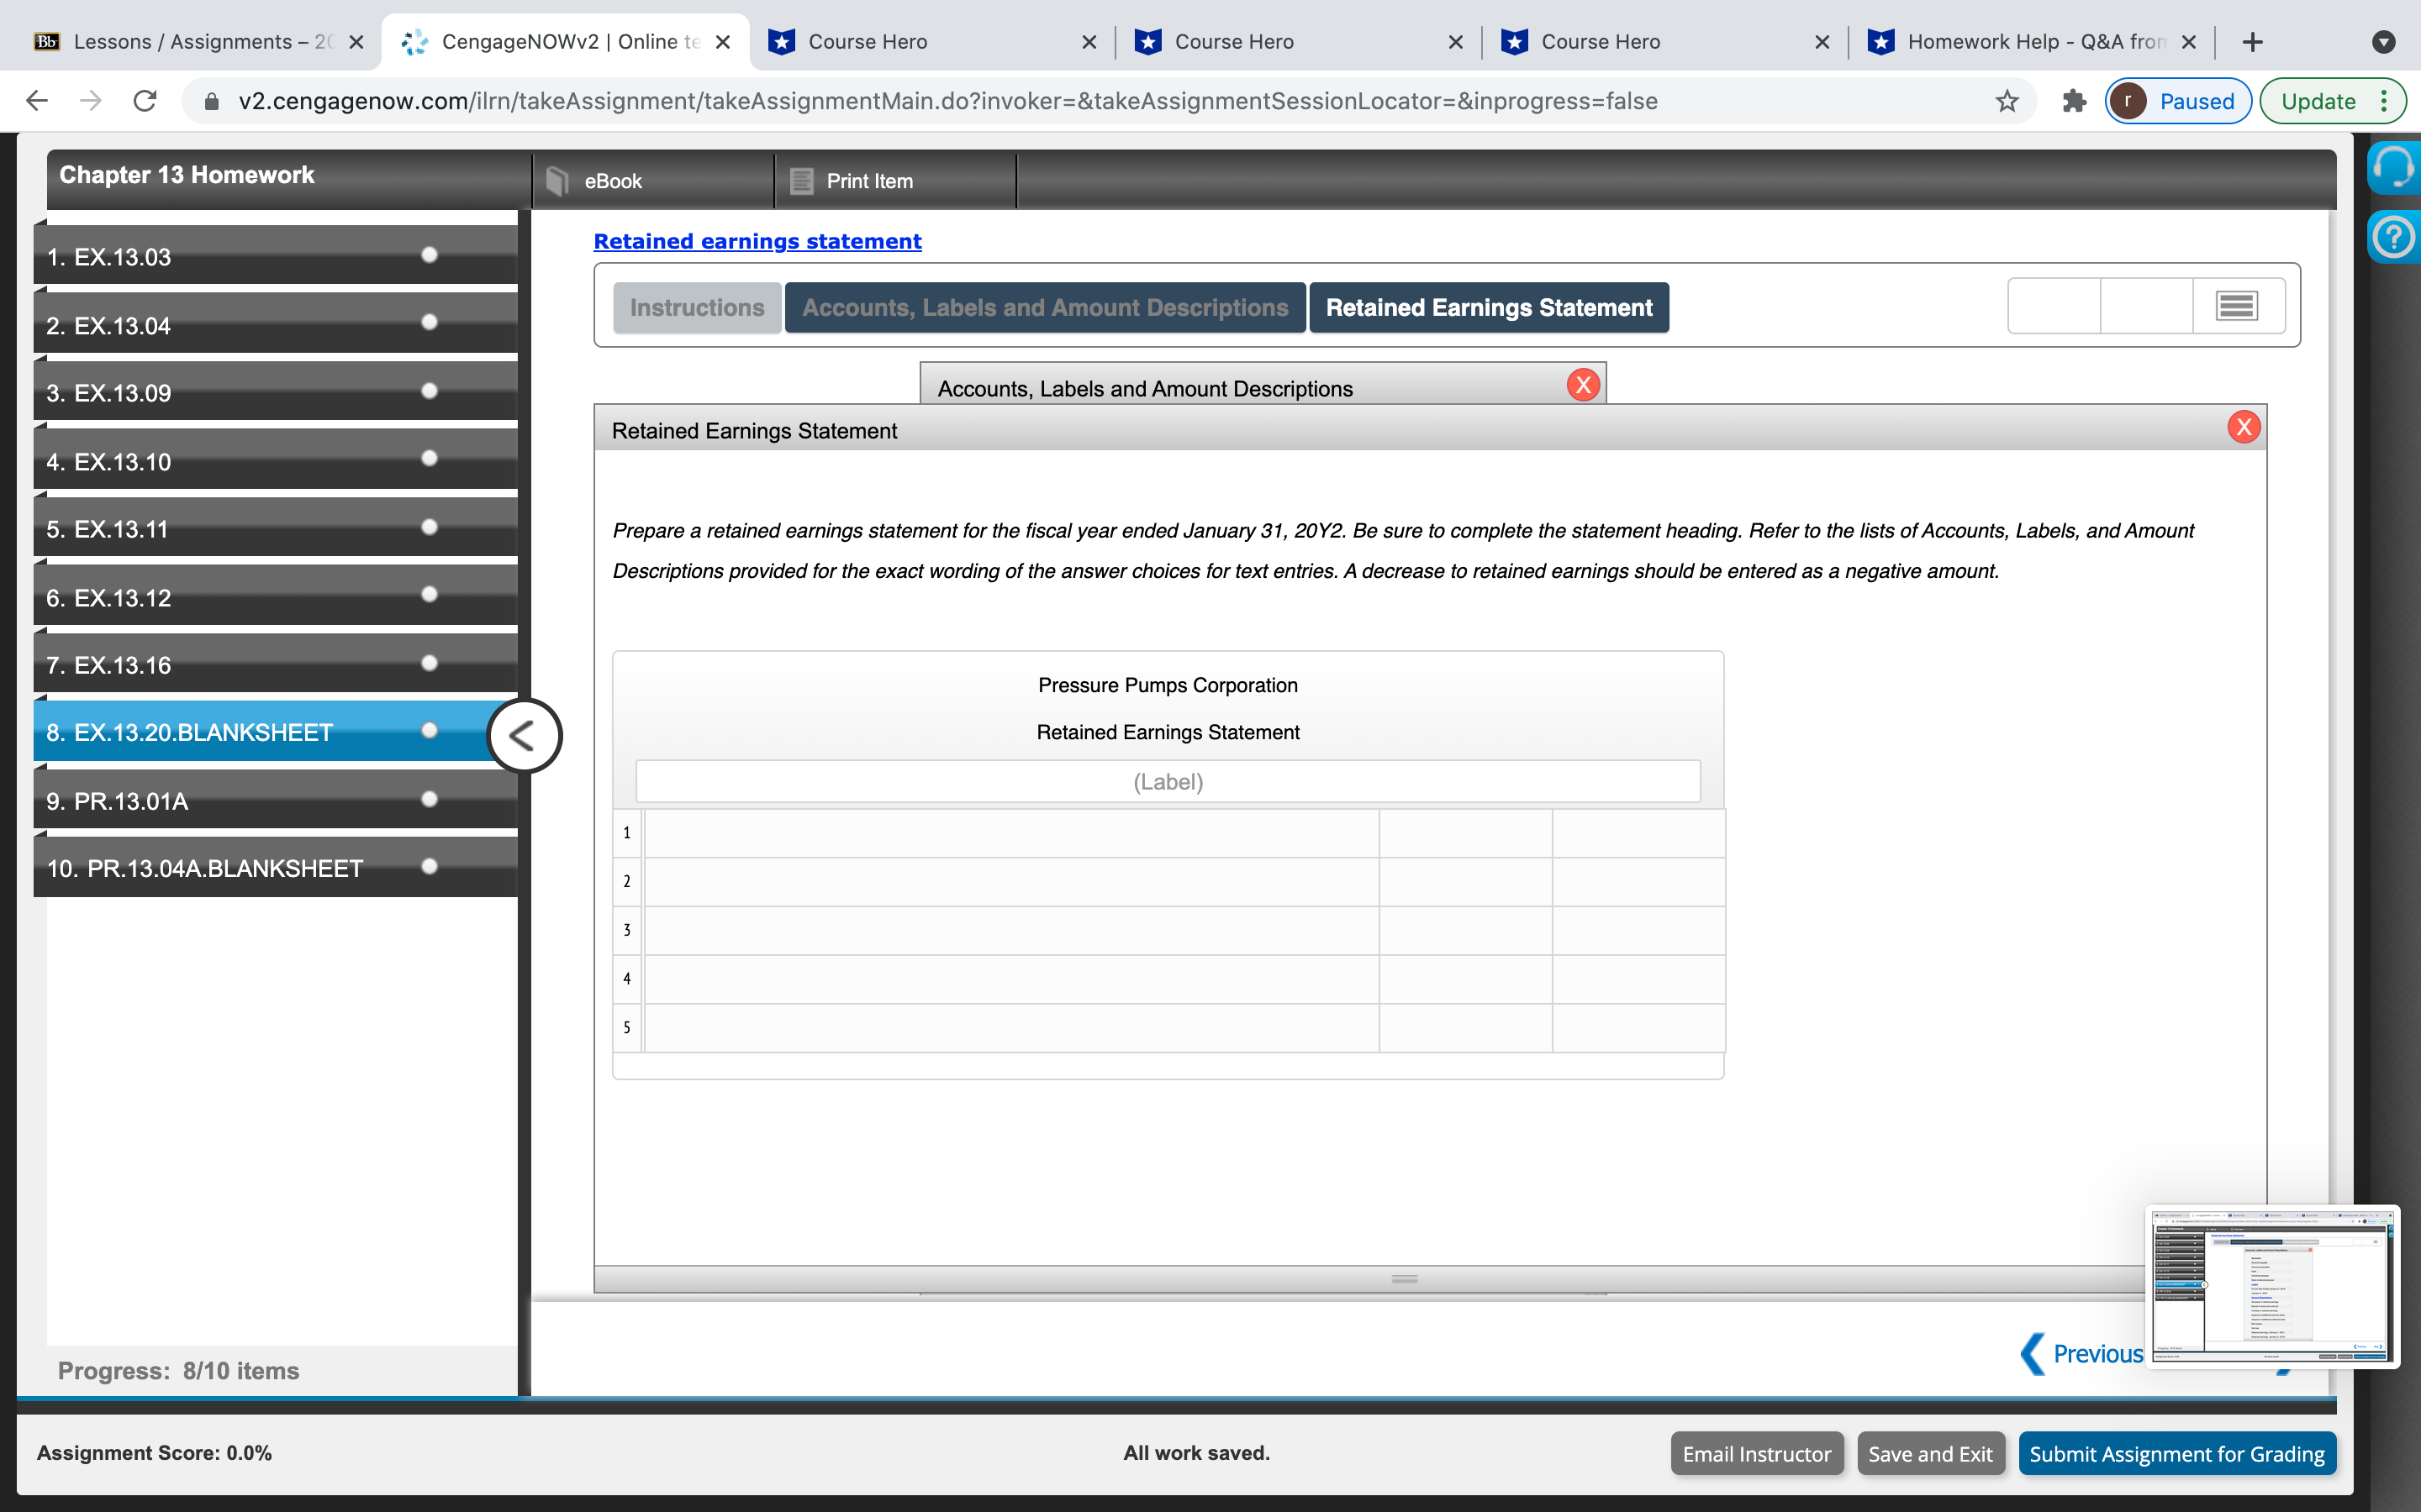Viewport: 2421px width, 1512px height.
Task: Open the eBook icon
Action: (x=557, y=181)
